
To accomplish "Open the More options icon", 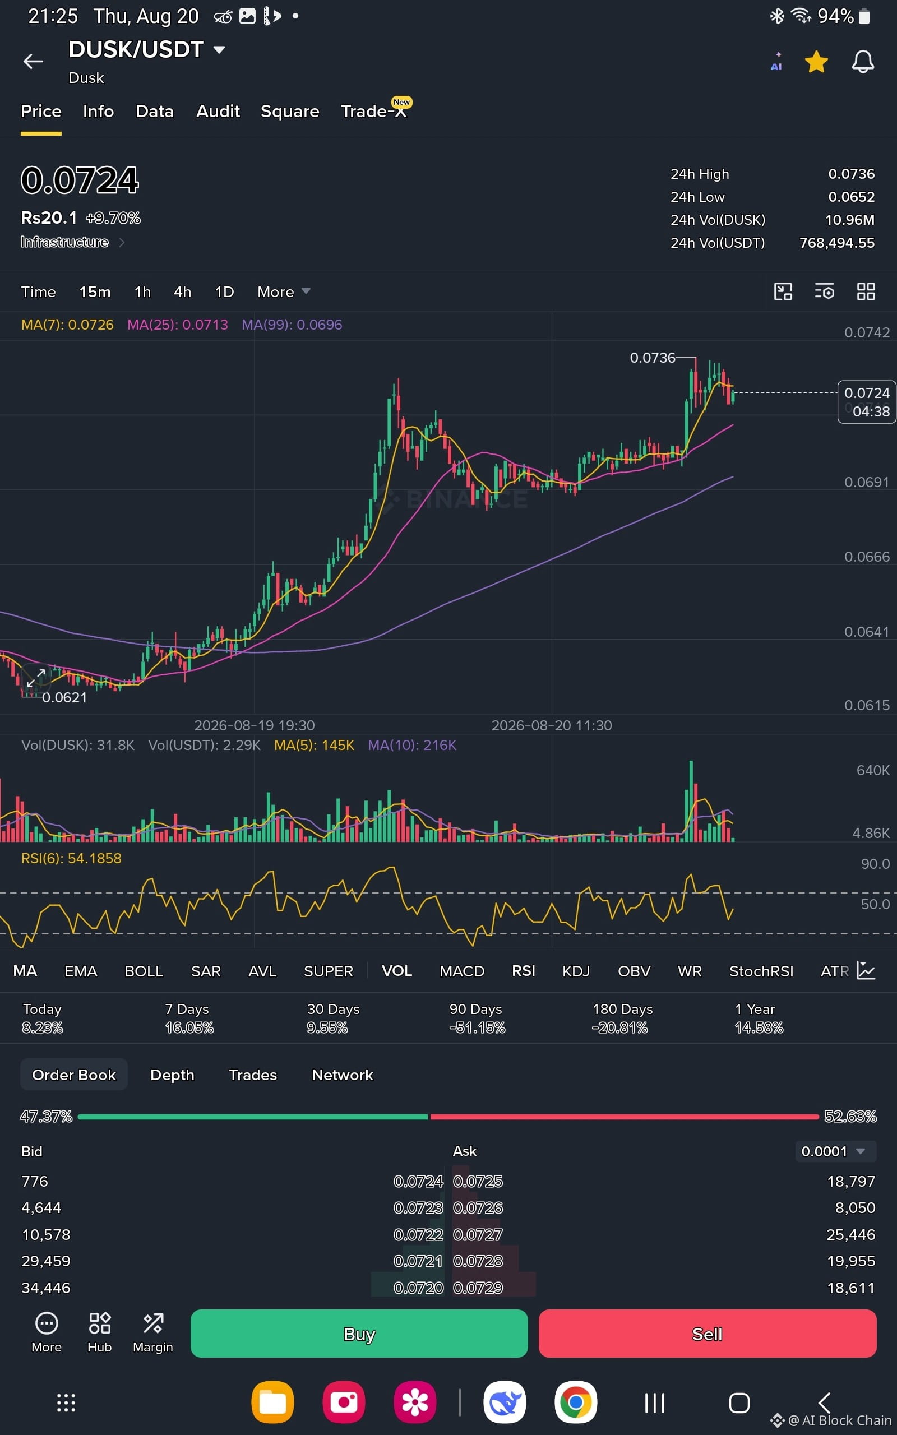I will click(47, 1332).
